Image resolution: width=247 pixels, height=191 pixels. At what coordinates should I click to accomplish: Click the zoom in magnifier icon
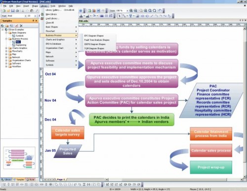click(131, 11)
